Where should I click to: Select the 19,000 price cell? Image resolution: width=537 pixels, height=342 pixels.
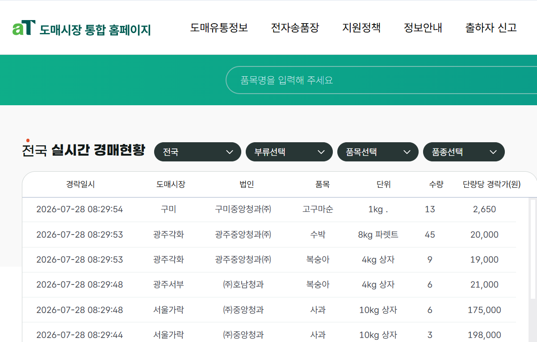coord(484,260)
